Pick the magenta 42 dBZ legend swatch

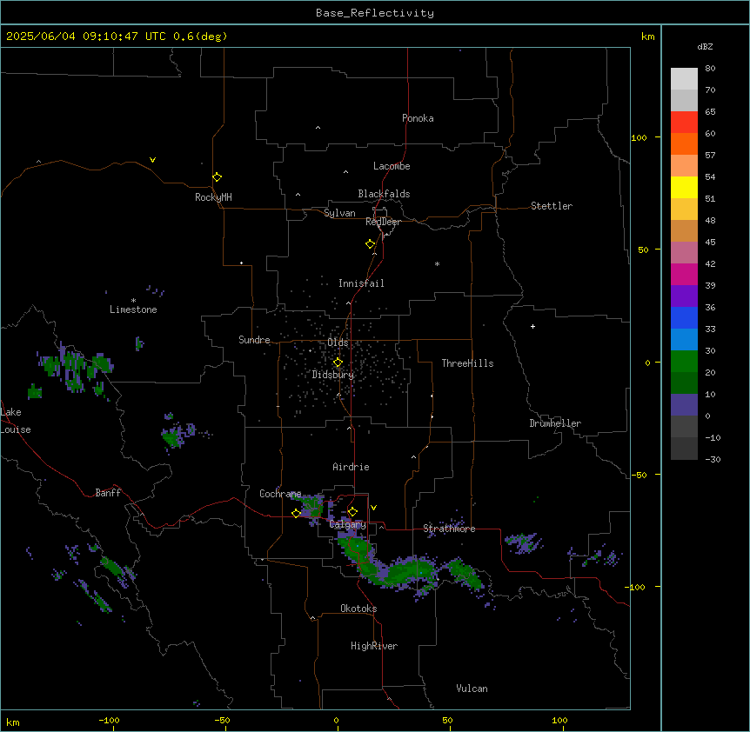(x=684, y=274)
